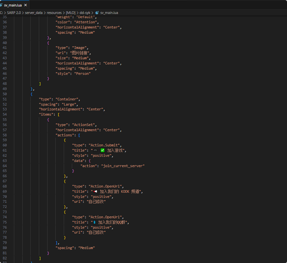This screenshot has width=287, height=263.
Task: Open the [MLO] breadcrumb folder
Action: (x=71, y=13)
